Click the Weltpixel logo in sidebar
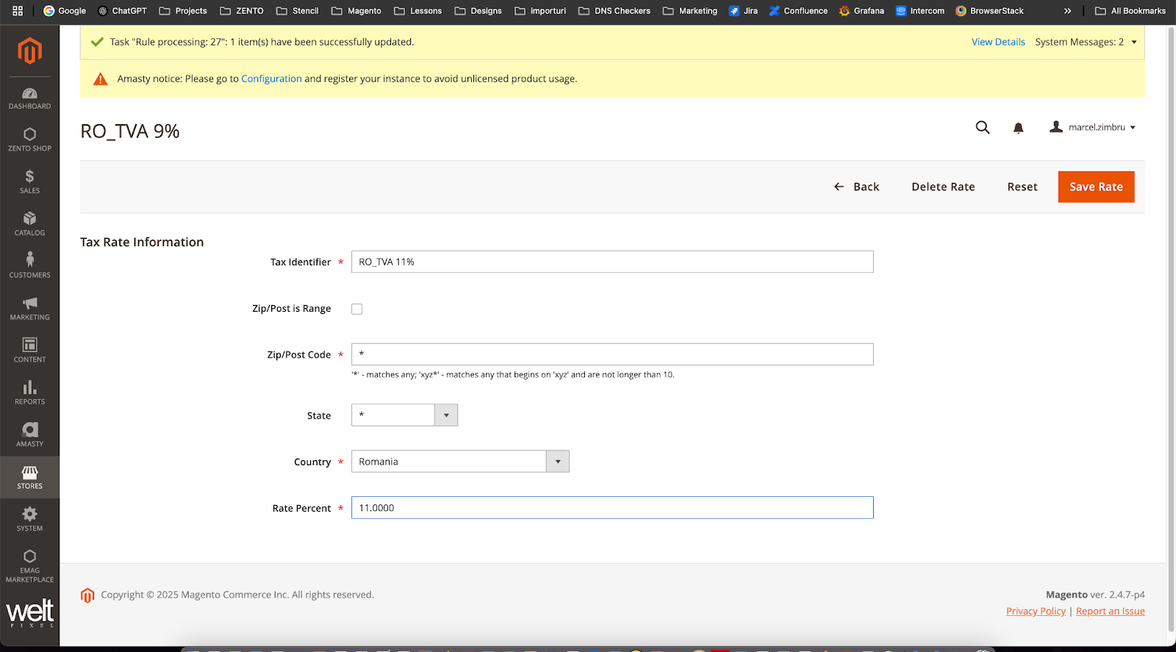Image resolution: width=1176 pixels, height=652 pixels. click(30, 612)
